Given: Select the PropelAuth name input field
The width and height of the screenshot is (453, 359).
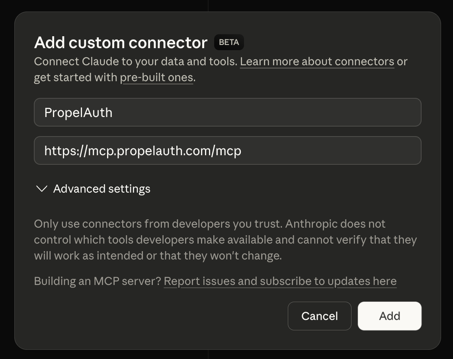Looking at the screenshot, I should pos(227,112).
